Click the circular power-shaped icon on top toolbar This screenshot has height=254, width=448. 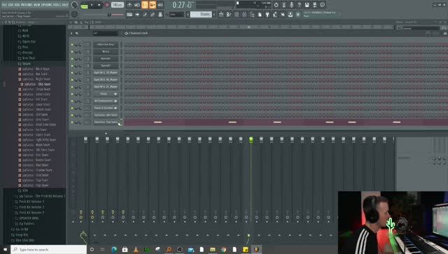(x=276, y=5)
